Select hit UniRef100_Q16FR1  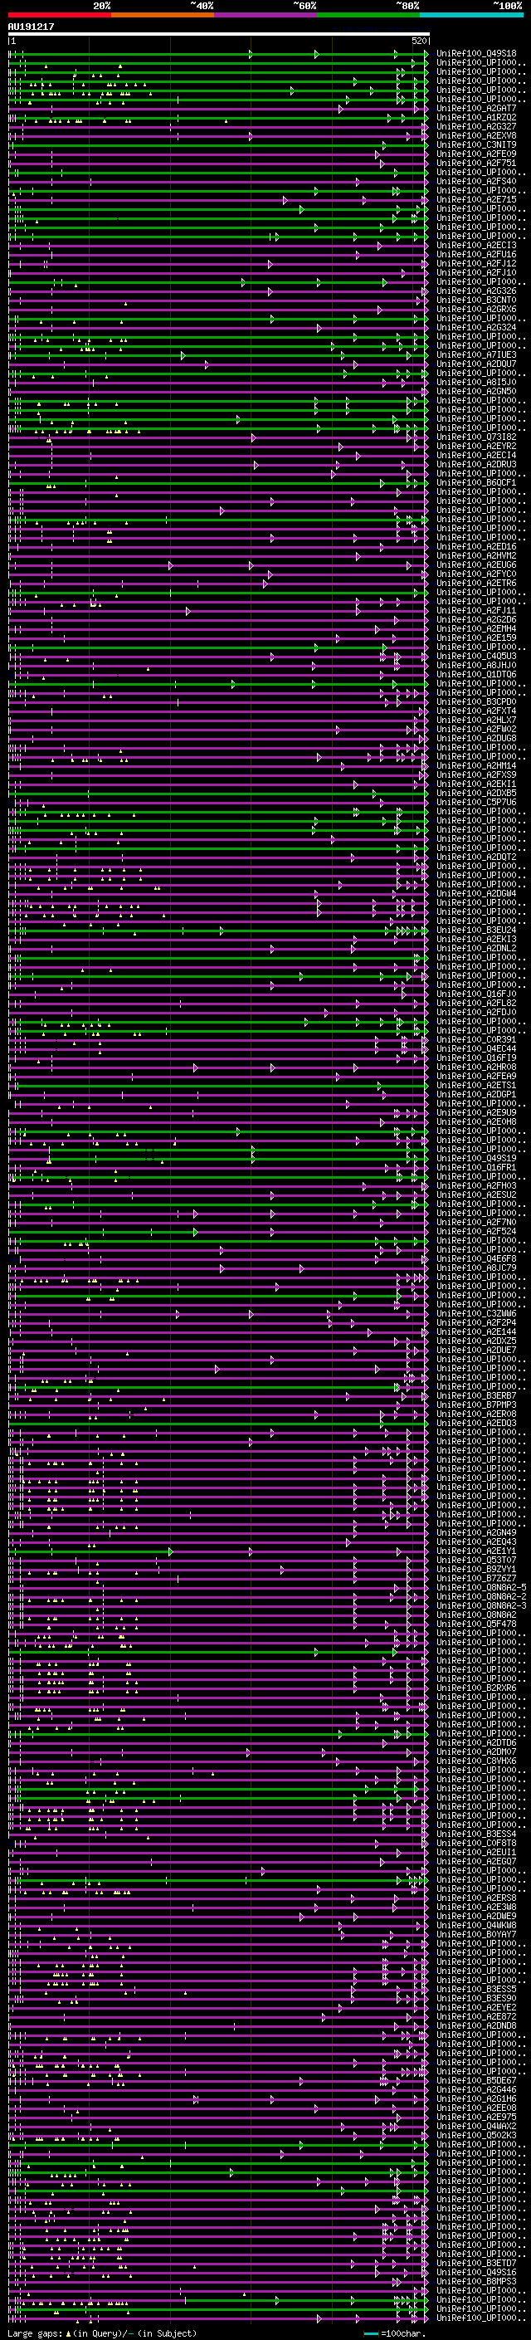(476, 1167)
